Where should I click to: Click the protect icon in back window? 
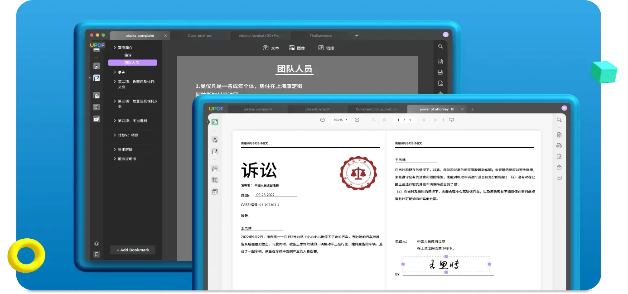tap(440, 83)
